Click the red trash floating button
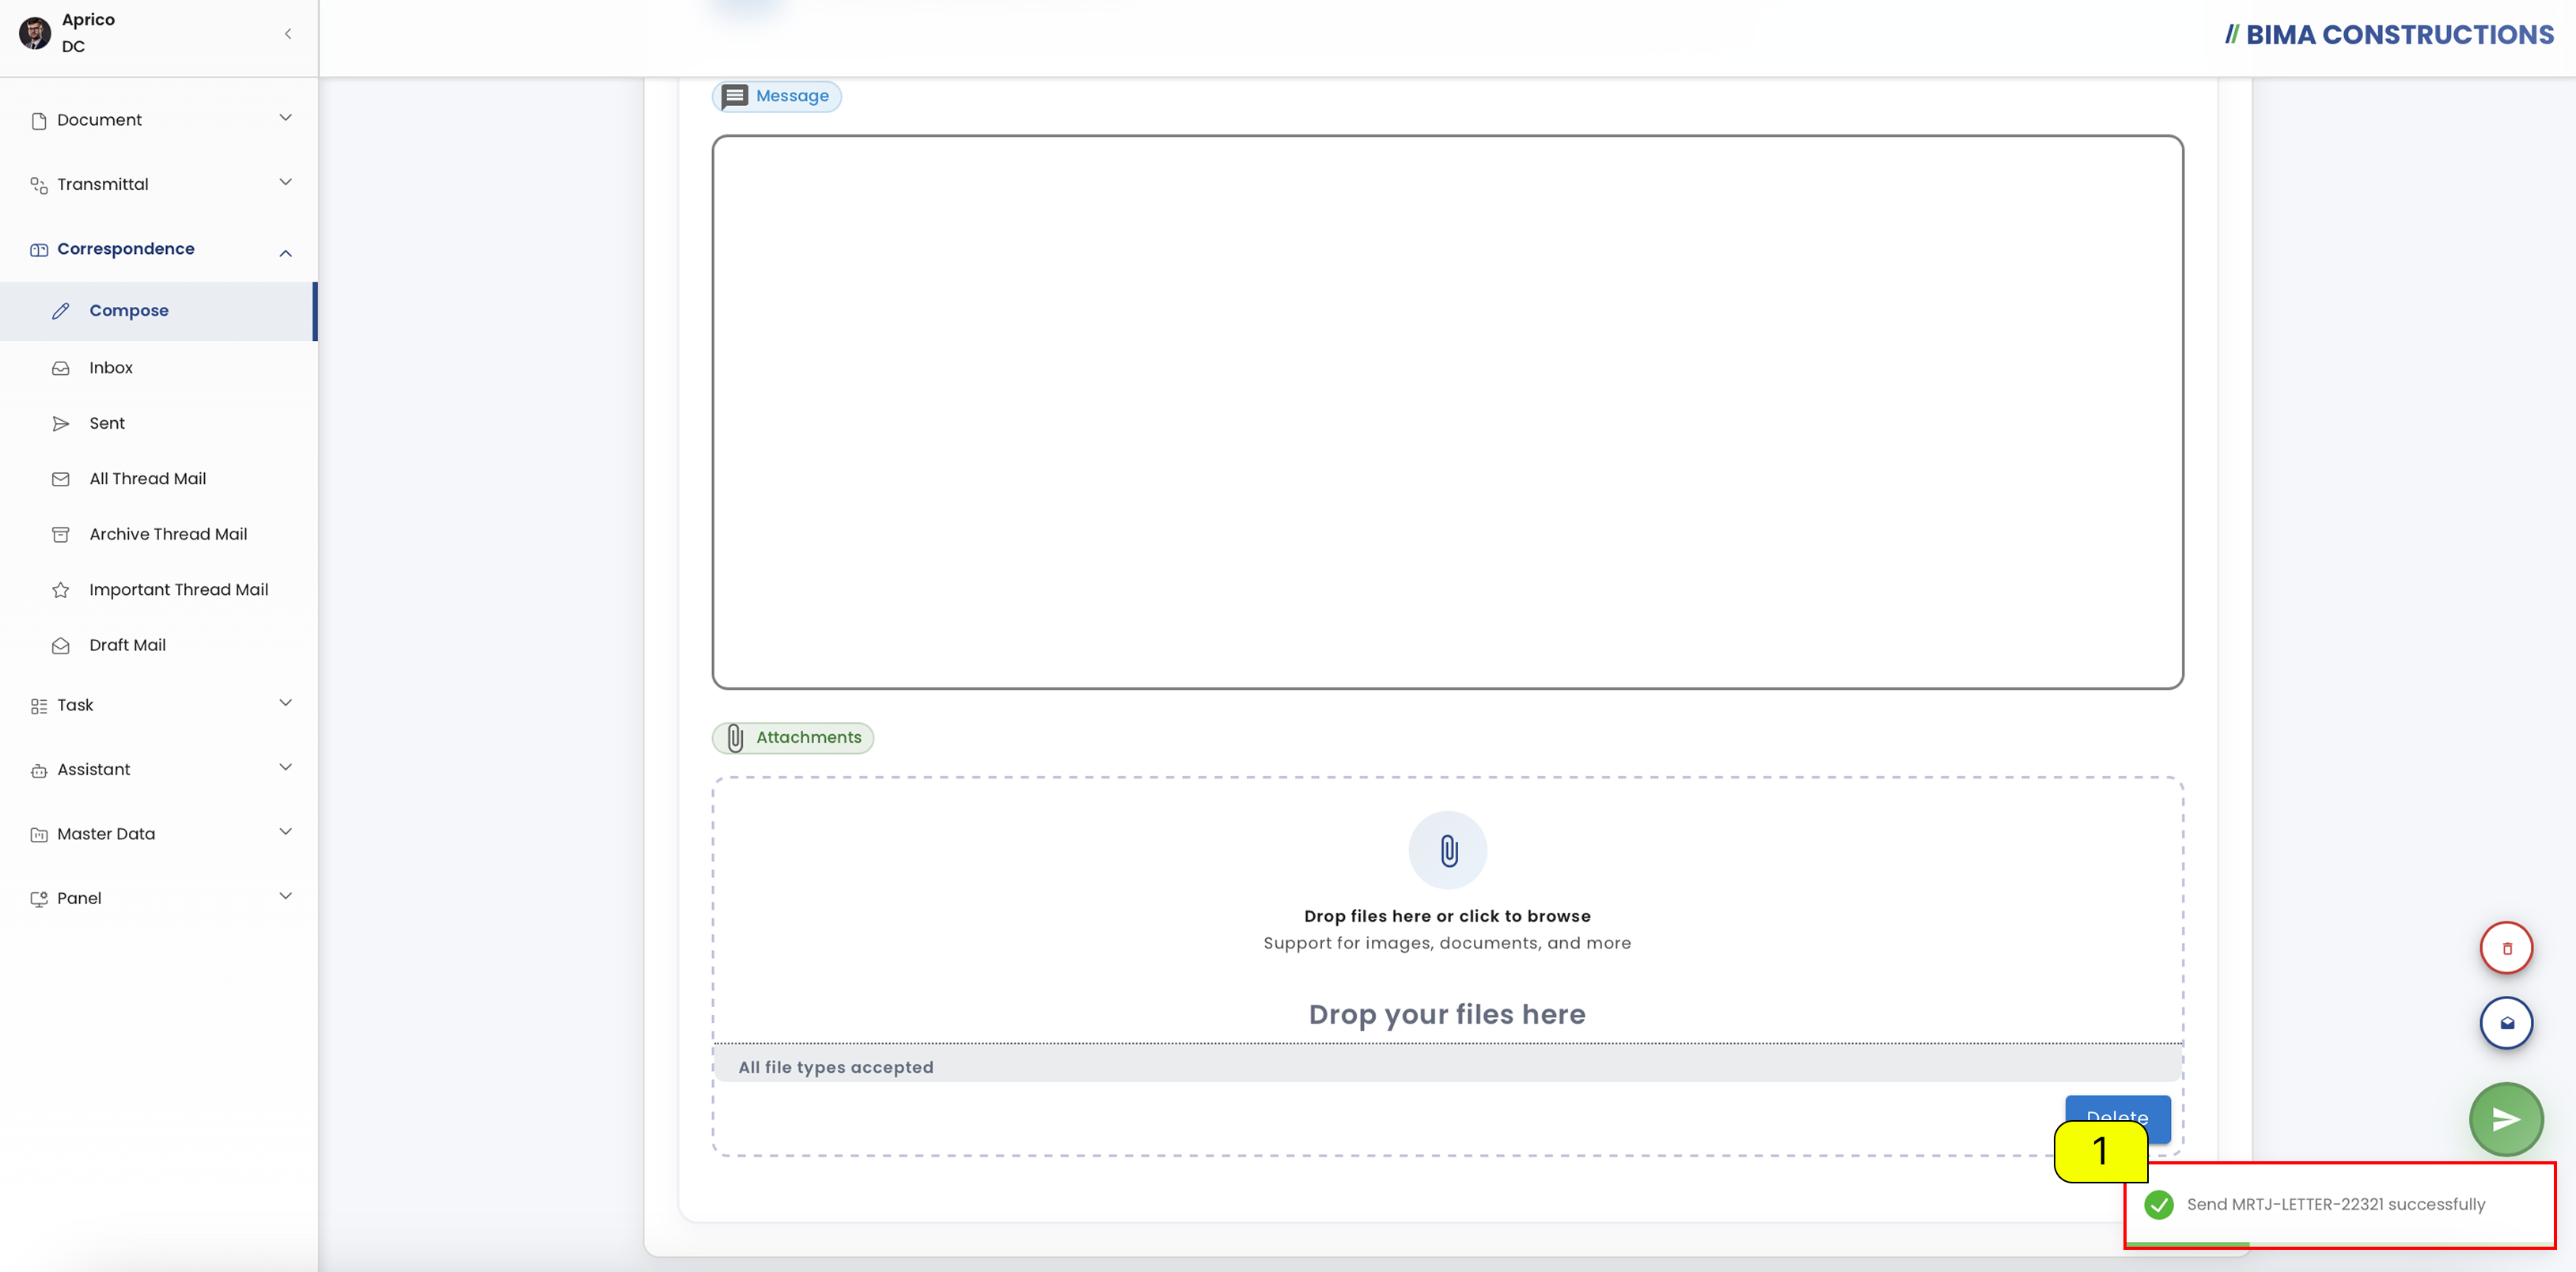This screenshot has height=1272, width=2576. (2506, 948)
